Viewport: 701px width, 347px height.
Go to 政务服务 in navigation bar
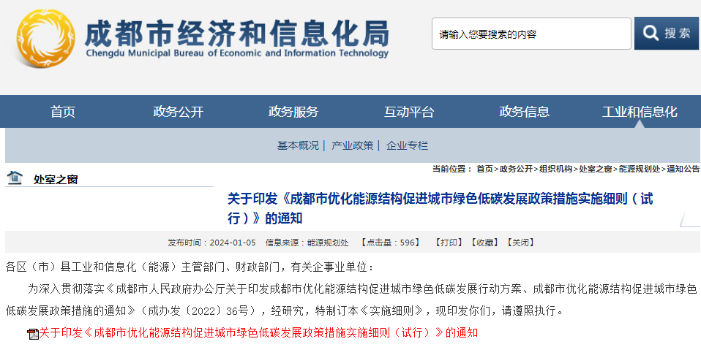pos(293,112)
